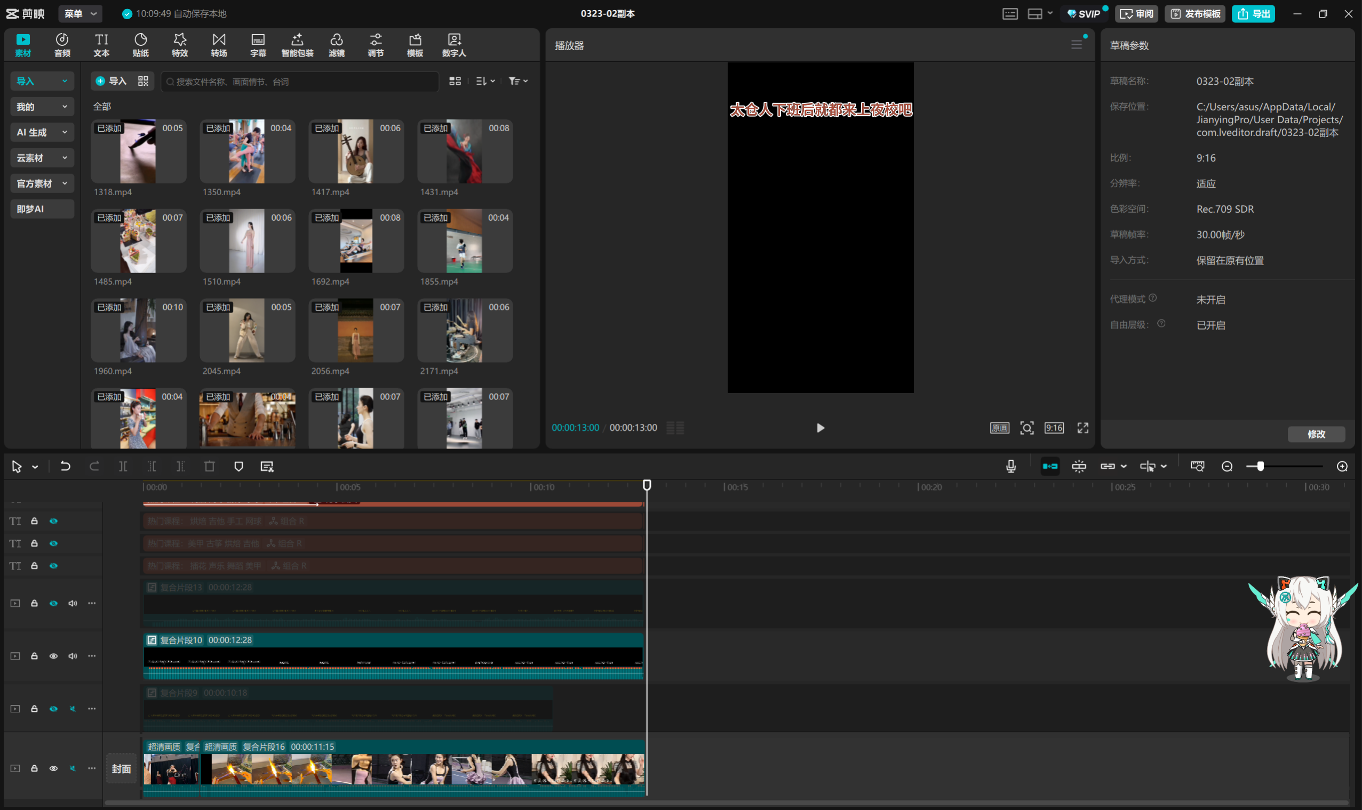Toggle lock on the cover video track
Image resolution: width=1362 pixels, height=810 pixels.
[x=34, y=768]
